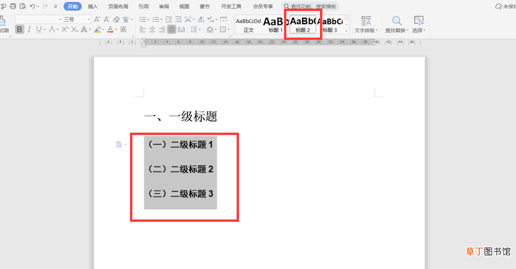Toggle Italic formatting button
516x269 pixels.
[29, 30]
